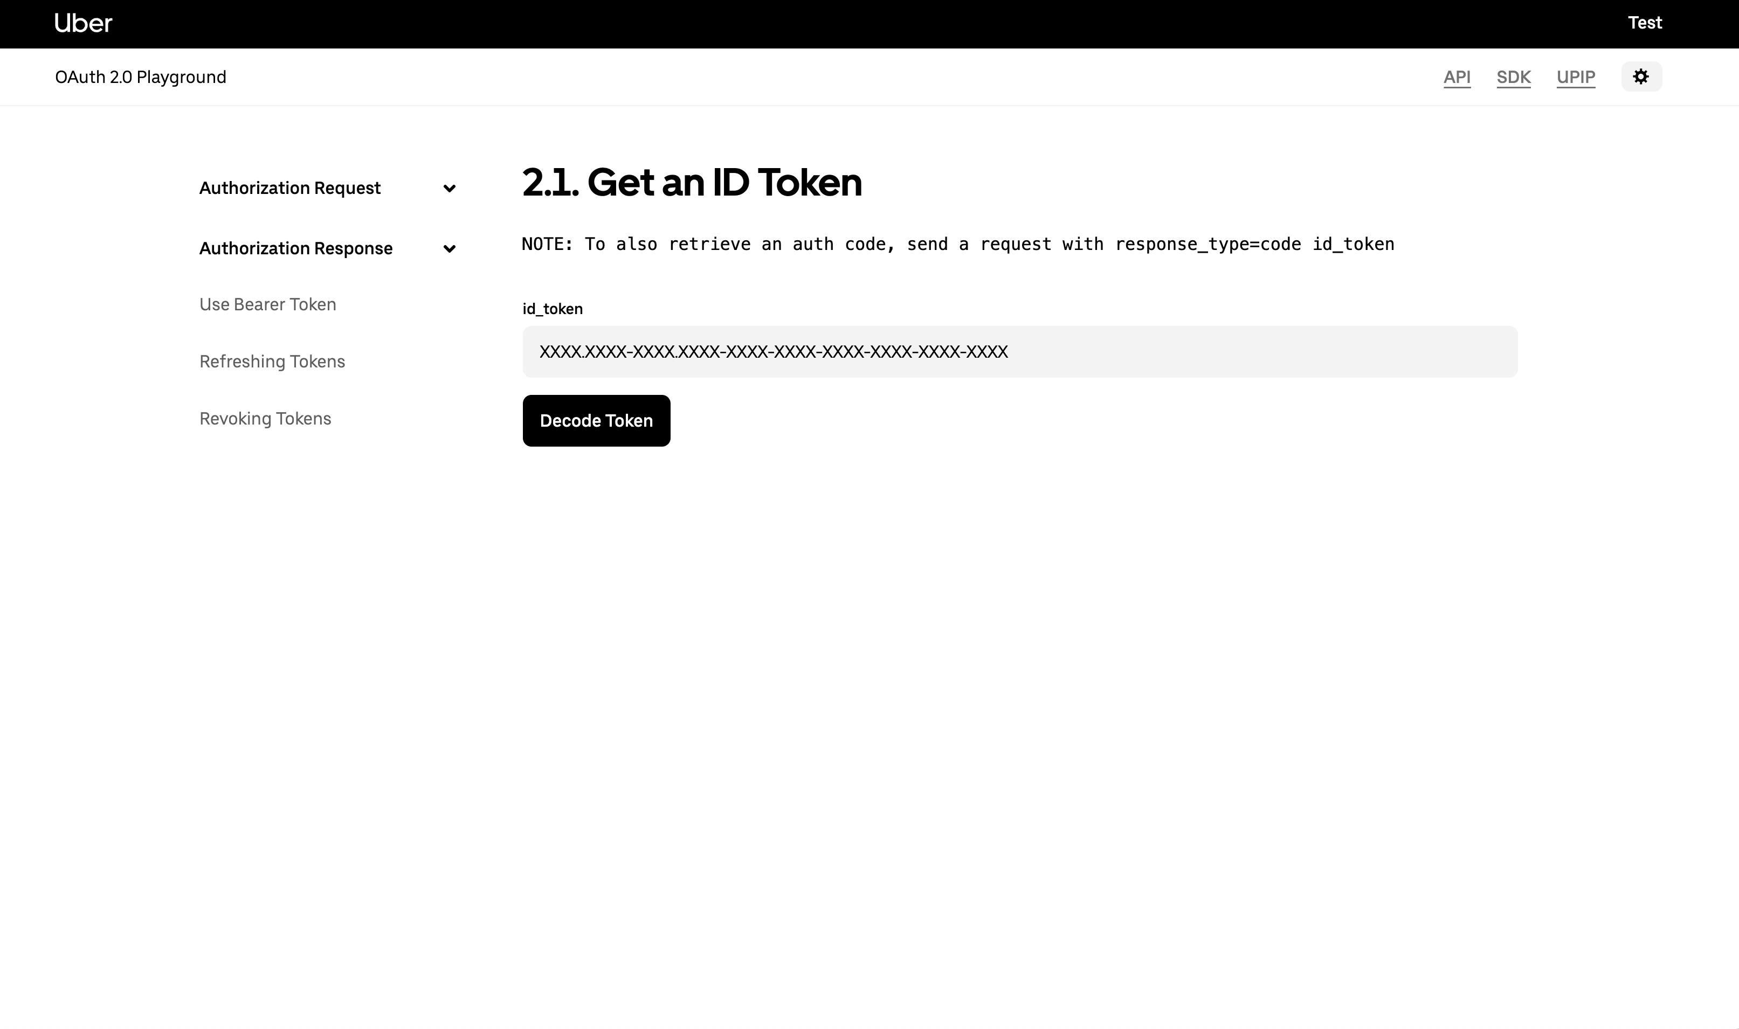Follow the SDK link

1514,77
